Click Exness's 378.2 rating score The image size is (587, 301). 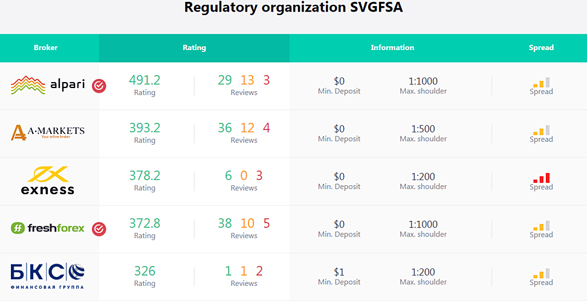(x=144, y=176)
